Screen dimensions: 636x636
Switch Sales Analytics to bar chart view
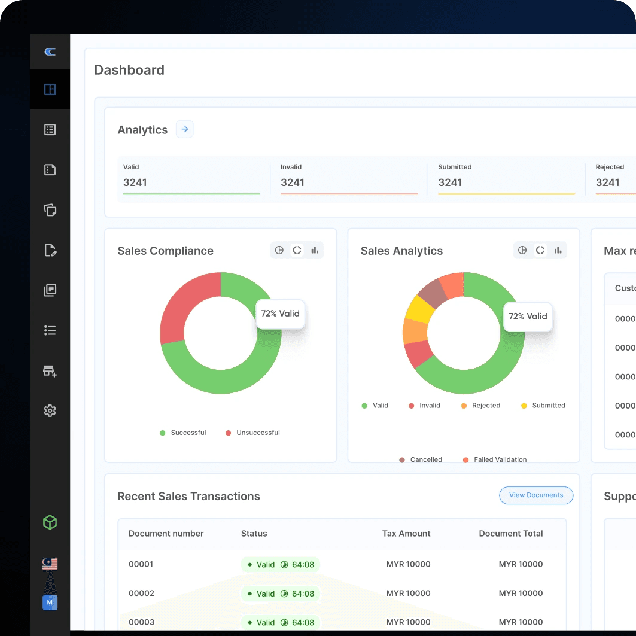558,250
